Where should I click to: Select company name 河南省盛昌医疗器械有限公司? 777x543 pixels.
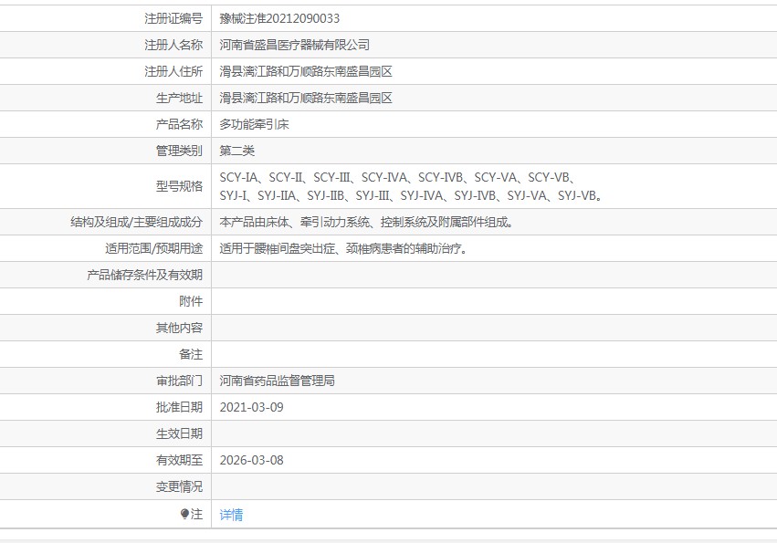click(294, 45)
